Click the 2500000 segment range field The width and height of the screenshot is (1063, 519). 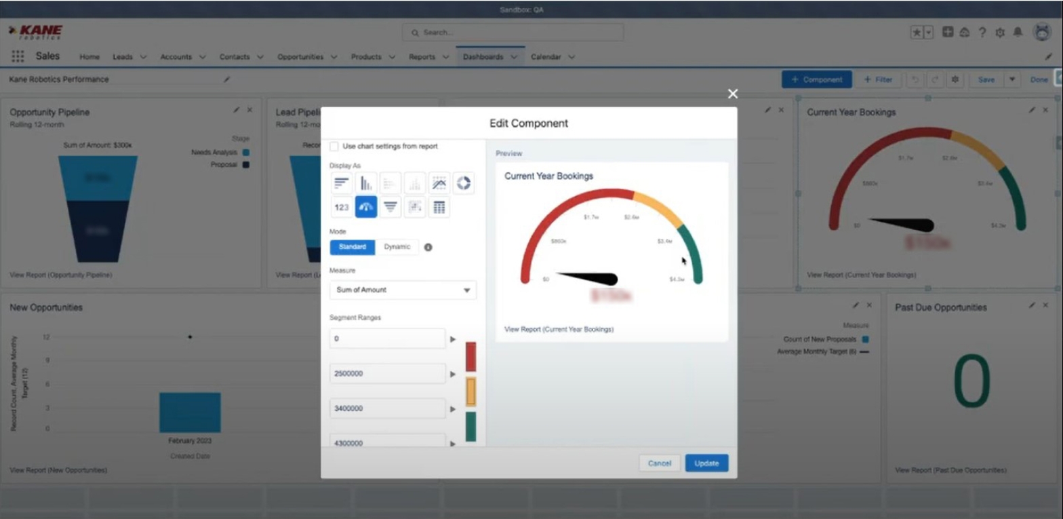tap(387, 374)
